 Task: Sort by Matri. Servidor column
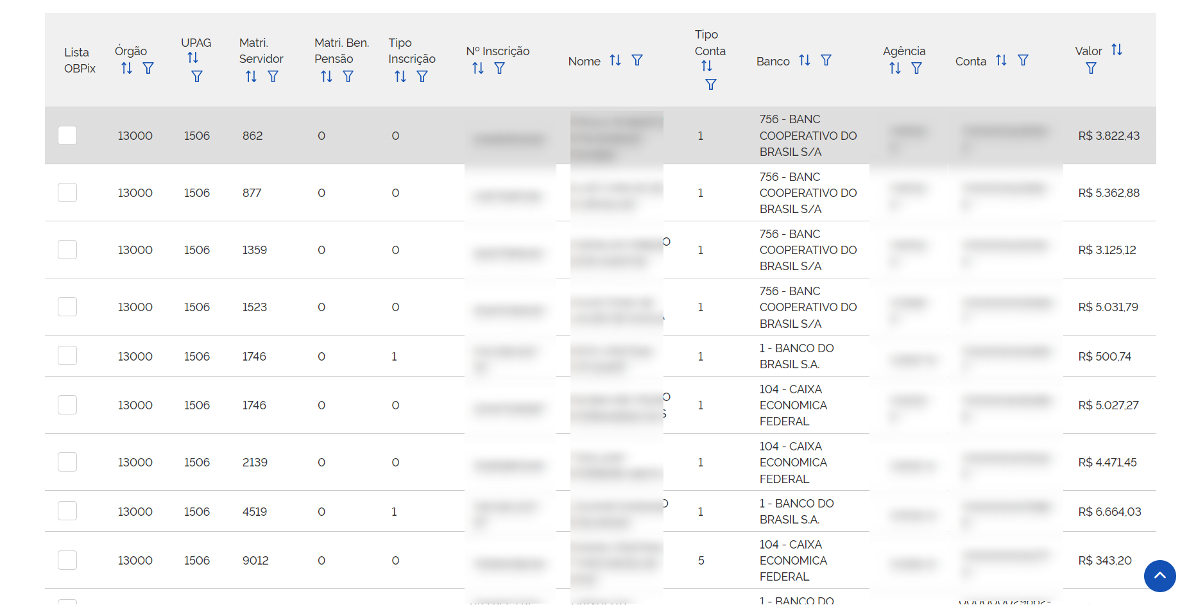pyautogui.click(x=251, y=76)
